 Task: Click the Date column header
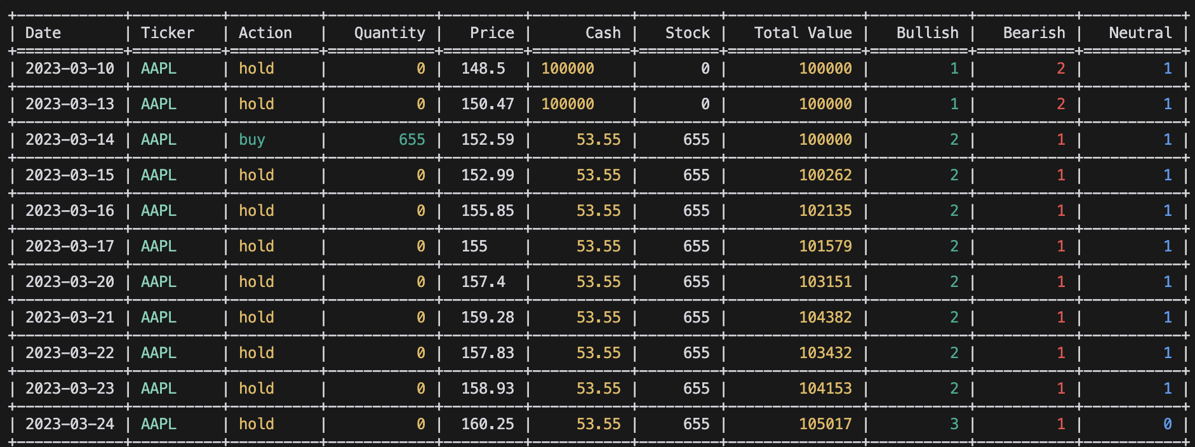tap(43, 33)
